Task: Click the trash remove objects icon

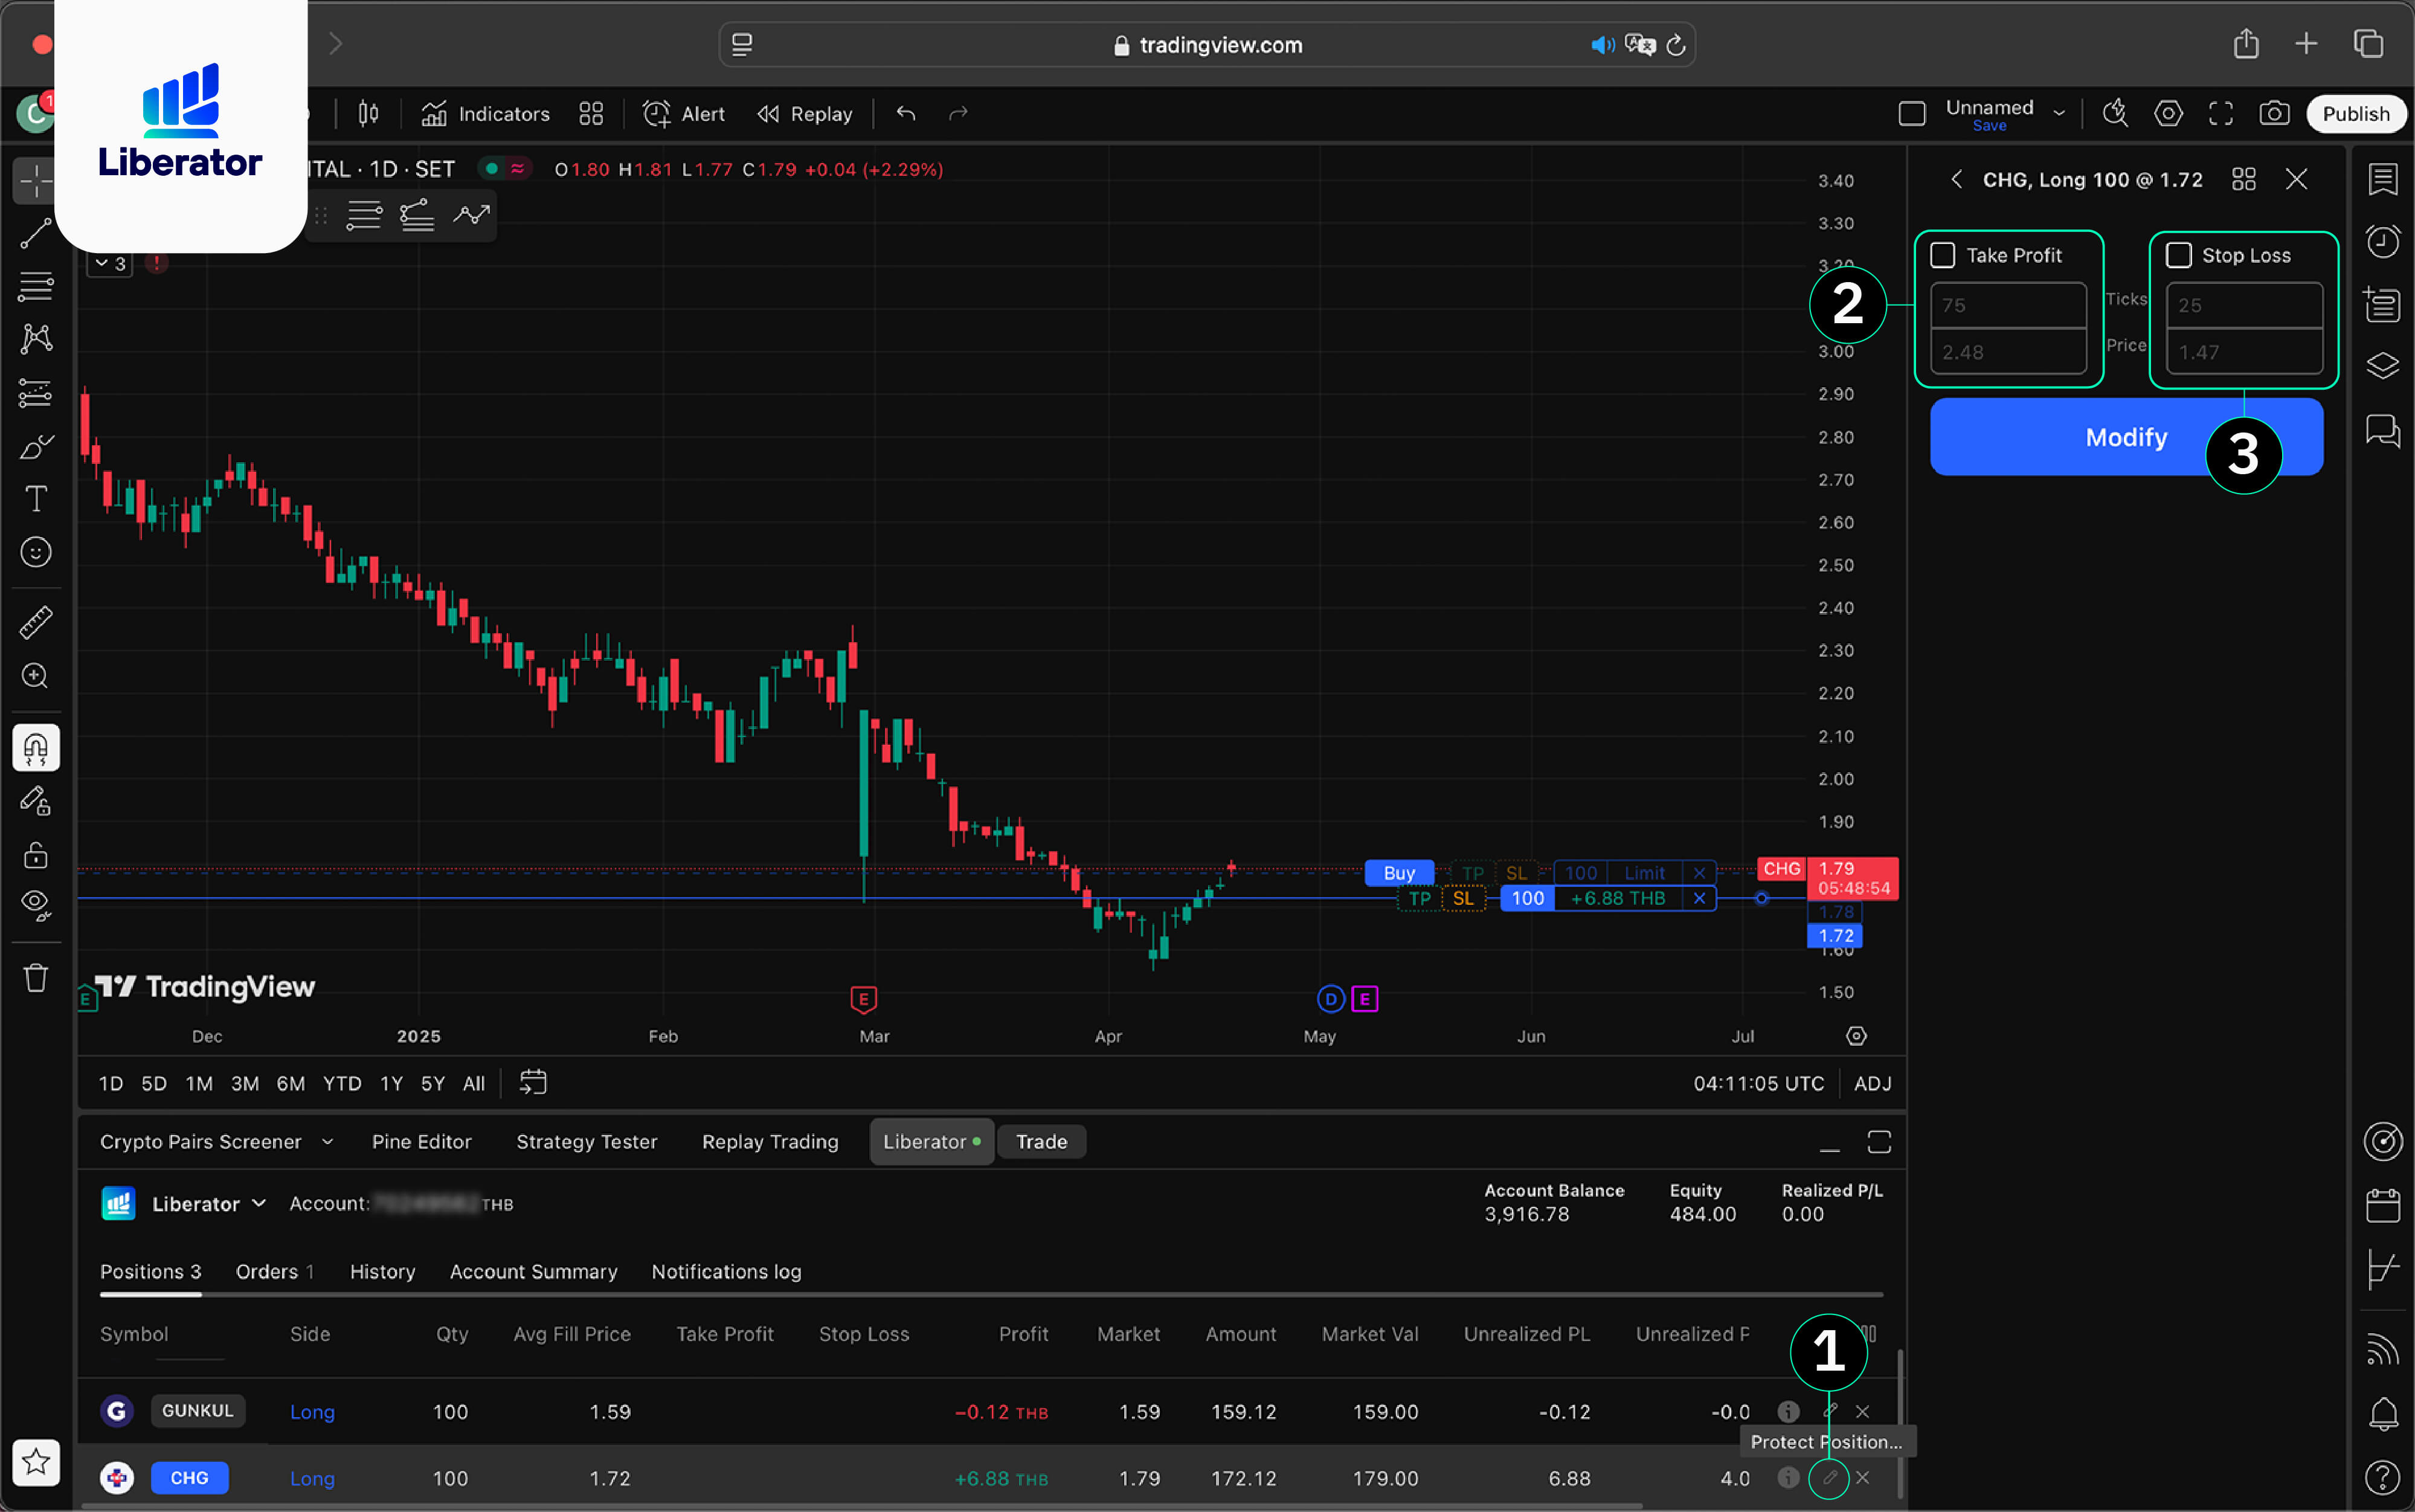Action: point(36,978)
